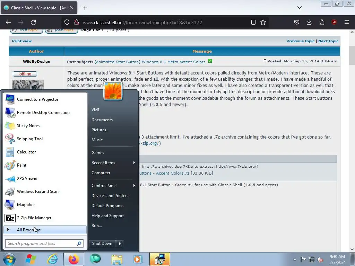Open VM1 user folder
The height and width of the screenshot is (266, 355).
tap(113, 110)
